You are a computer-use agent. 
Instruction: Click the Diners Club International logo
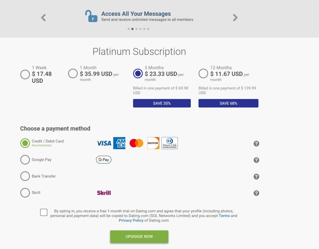point(169,143)
